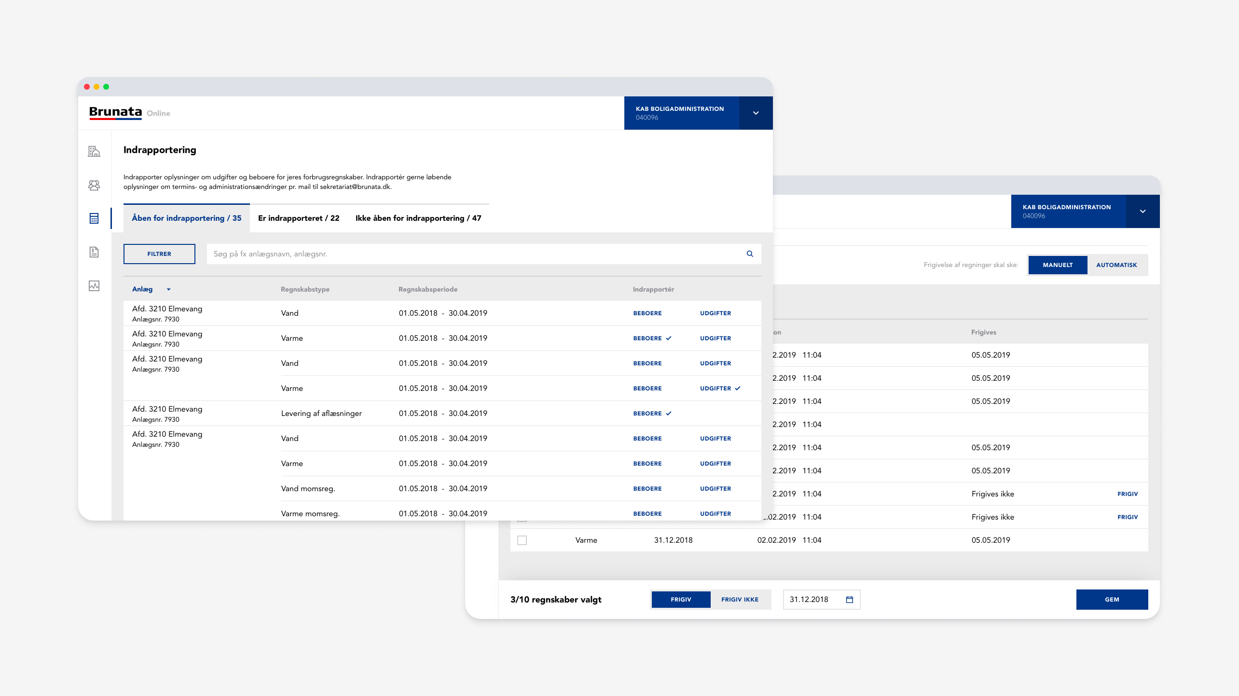1239x696 pixels.
Task: Choose FRIGIV in the bottom bar
Action: click(x=681, y=600)
